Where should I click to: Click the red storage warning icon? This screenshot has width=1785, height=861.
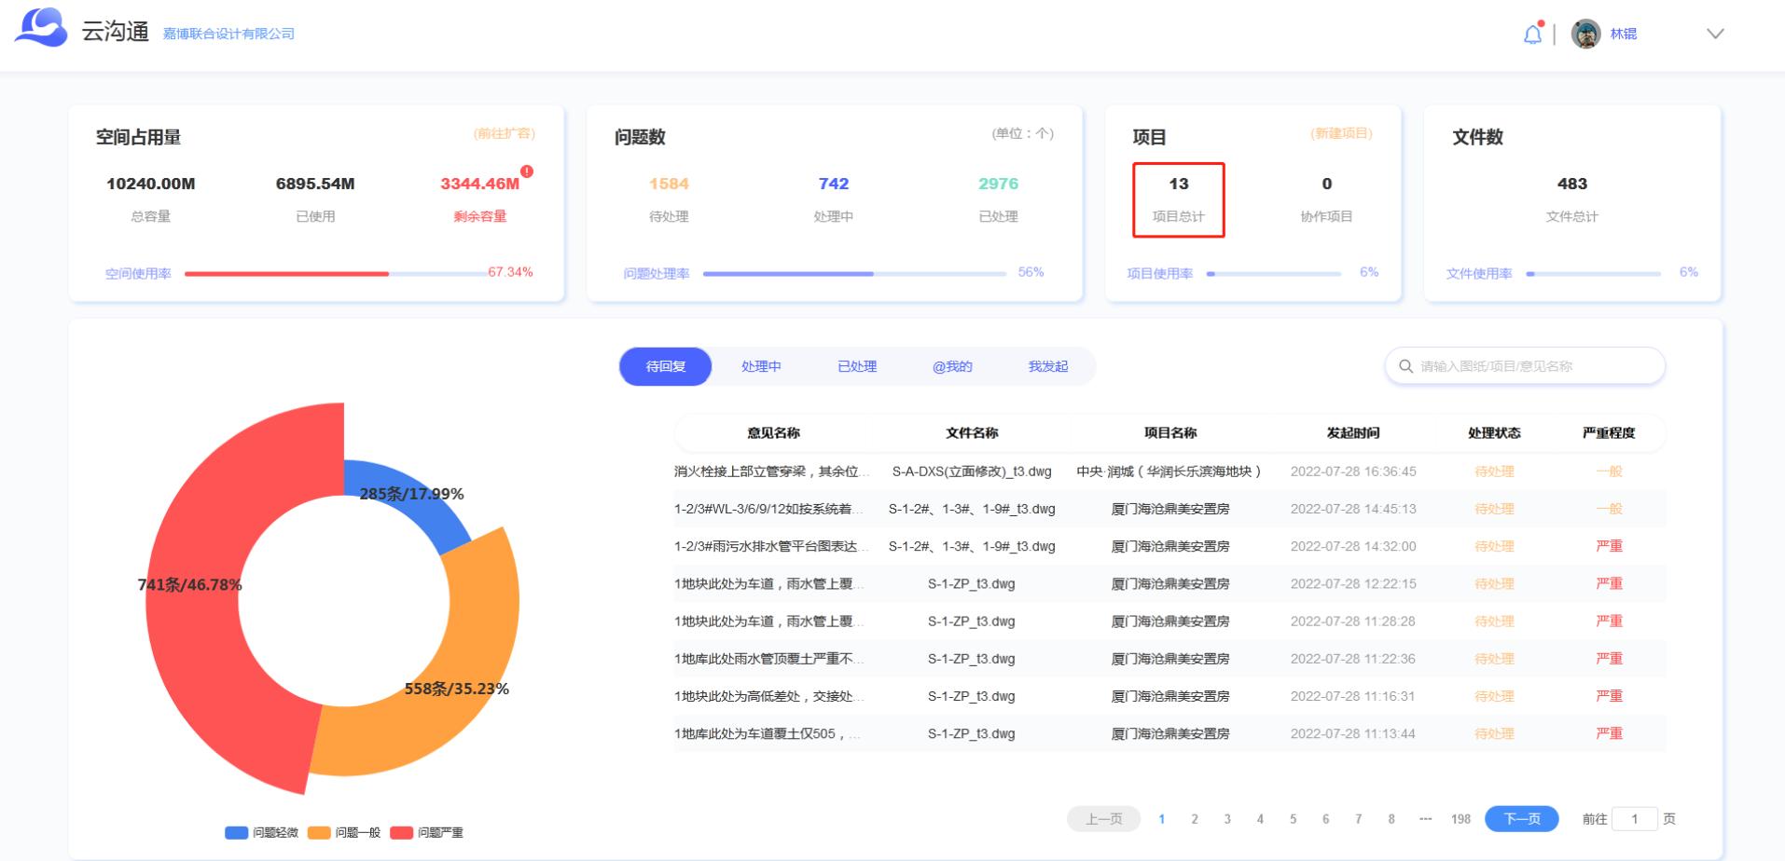tap(527, 171)
